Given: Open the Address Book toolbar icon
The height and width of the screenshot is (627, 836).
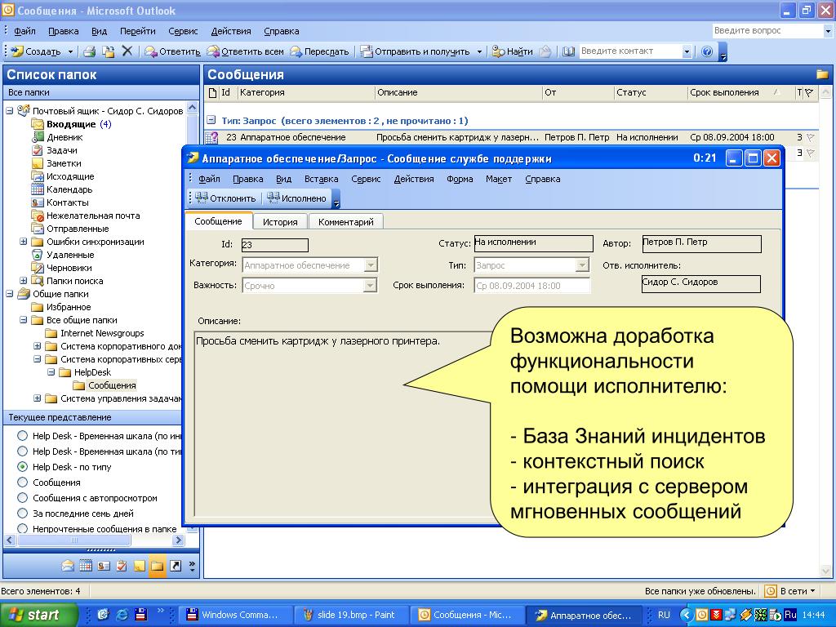Looking at the screenshot, I should [x=569, y=51].
